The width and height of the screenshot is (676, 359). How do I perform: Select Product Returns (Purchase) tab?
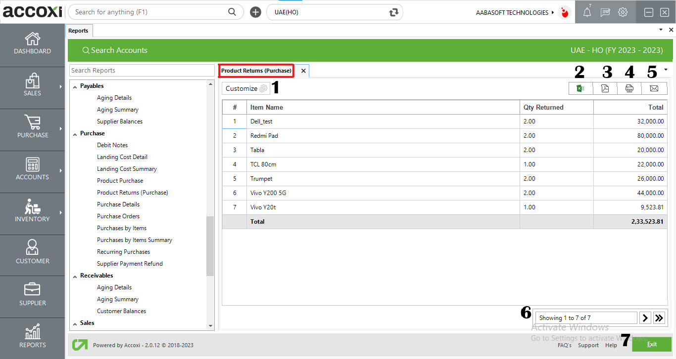(x=256, y=71)
